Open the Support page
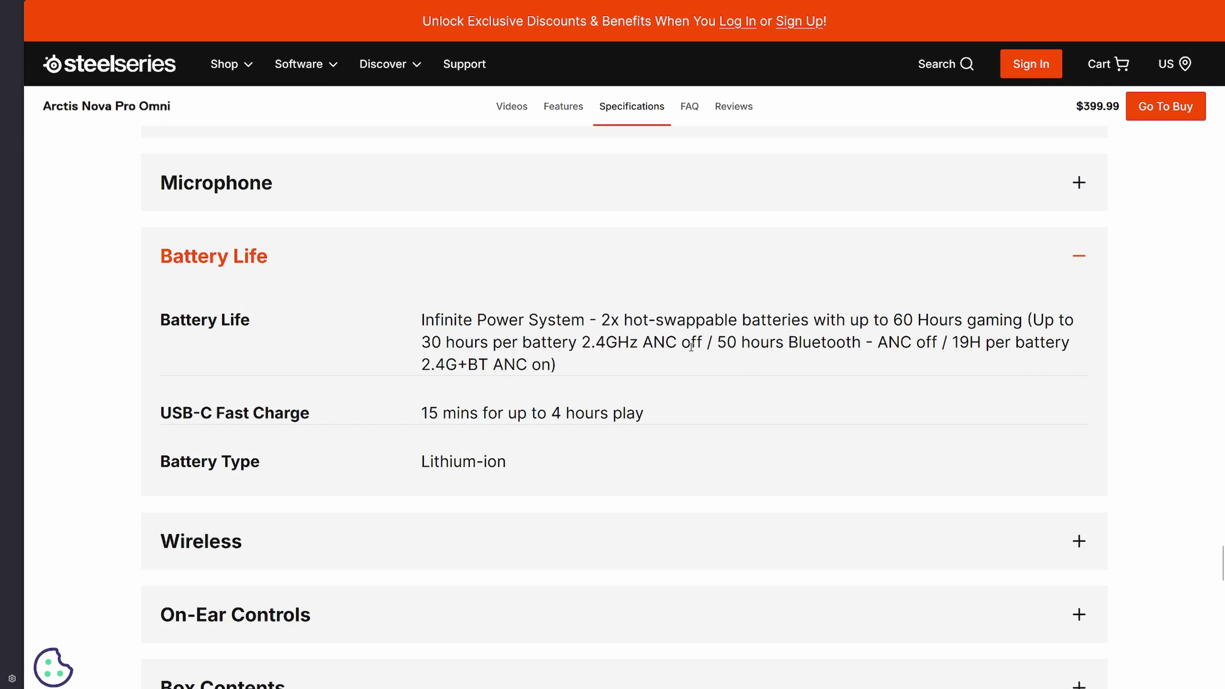The height and width of the screenshot is (689, 1225). point(464,64)
